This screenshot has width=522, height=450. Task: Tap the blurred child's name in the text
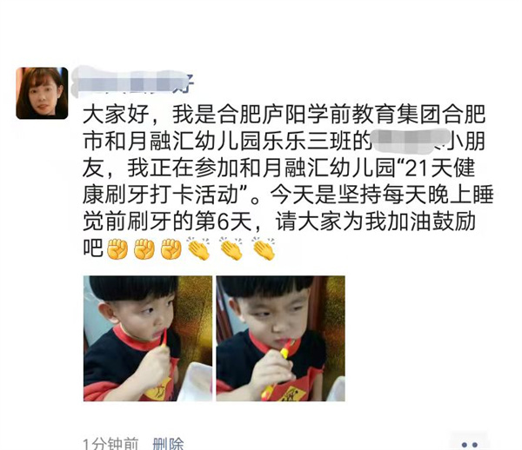pyautogui.click(x=405, y=141)
